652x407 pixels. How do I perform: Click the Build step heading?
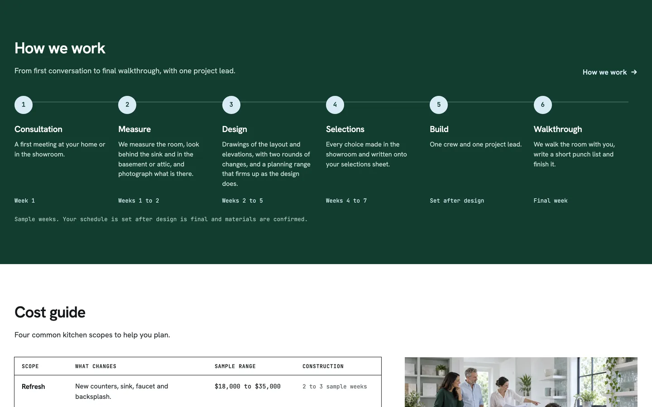439,129
